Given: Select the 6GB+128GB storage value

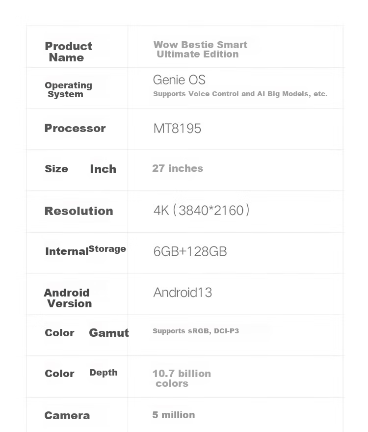Looking at the screenshot, I should (190, 251).
